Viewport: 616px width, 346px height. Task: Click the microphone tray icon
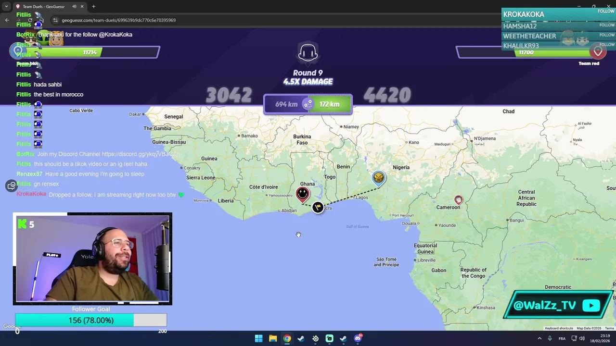coord(550,338)
